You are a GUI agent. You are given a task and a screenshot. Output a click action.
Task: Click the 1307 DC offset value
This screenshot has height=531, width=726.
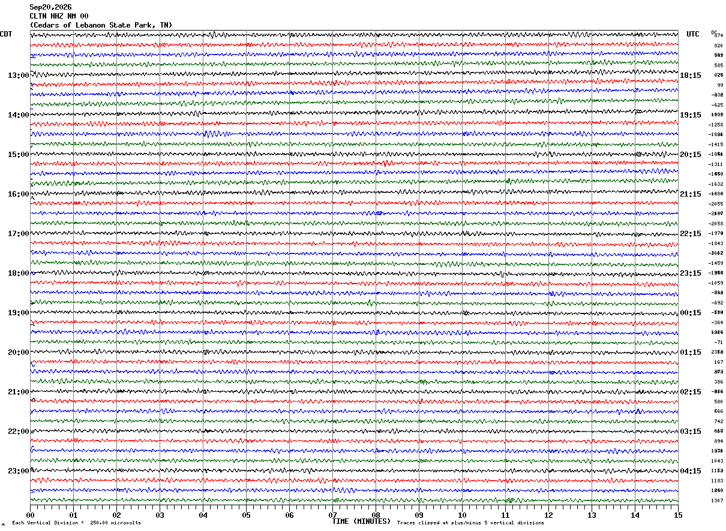(x=717, y=500)
